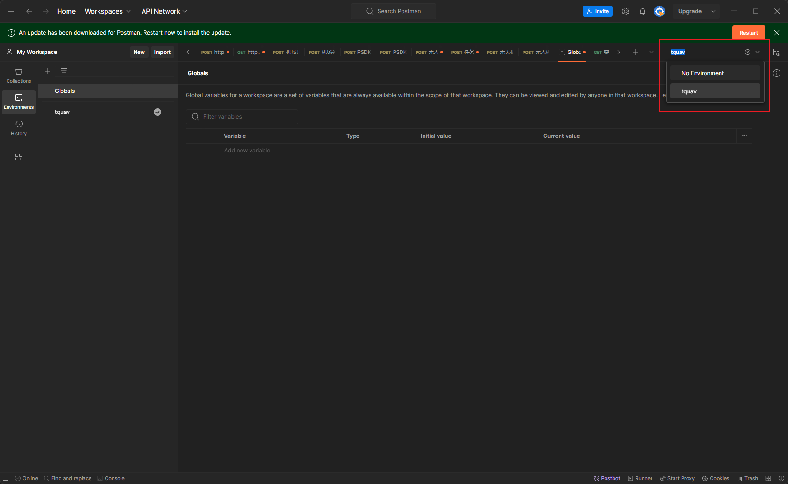
Task: Click the Import button
Action: (162, 52)
